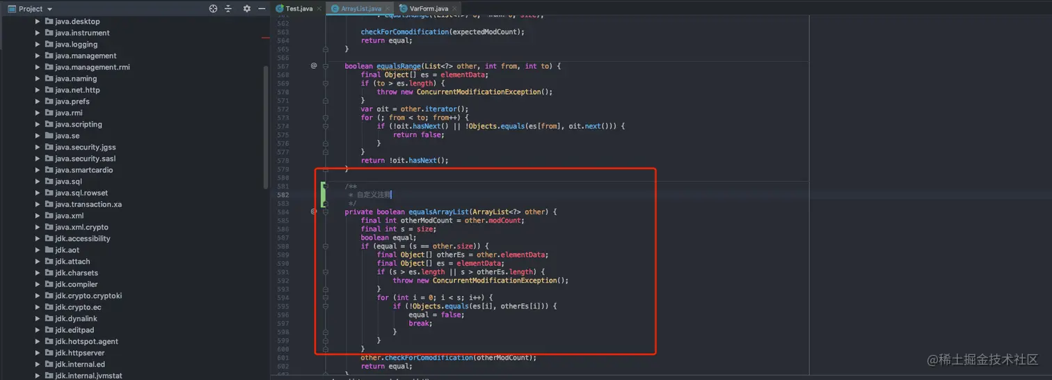Click the override marker beside equalsRange line

314,65
